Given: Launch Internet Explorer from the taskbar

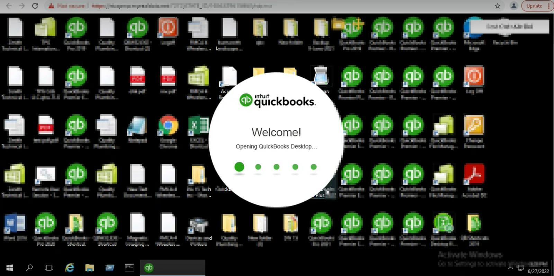Looking at the screenshot, I should 70,268.
